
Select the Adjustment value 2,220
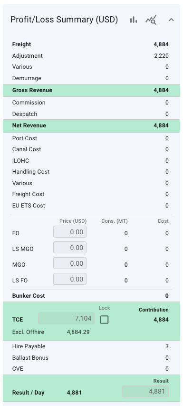(161, 56)
